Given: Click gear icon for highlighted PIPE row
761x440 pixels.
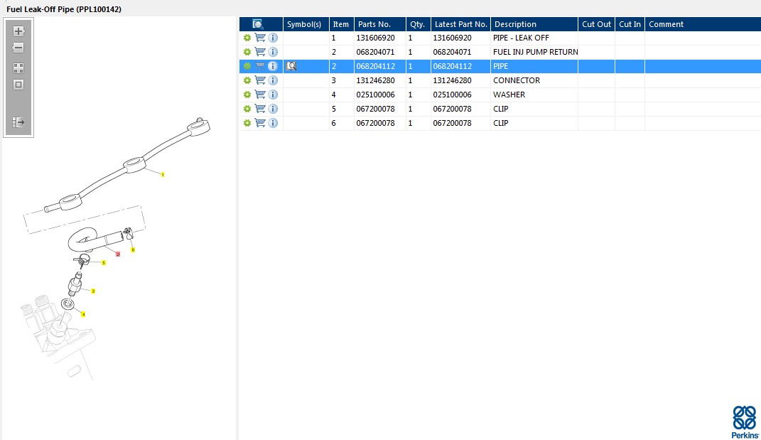Looking at the screenshot, I should pos(247,66).
